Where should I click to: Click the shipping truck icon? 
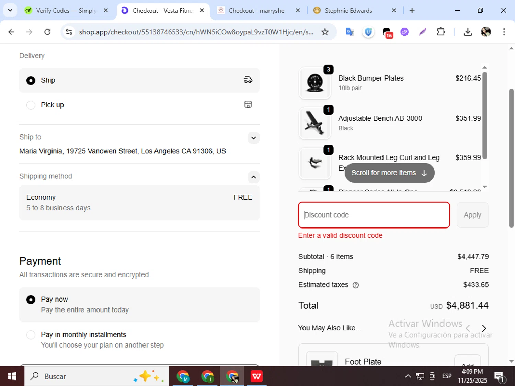(248, 80)
